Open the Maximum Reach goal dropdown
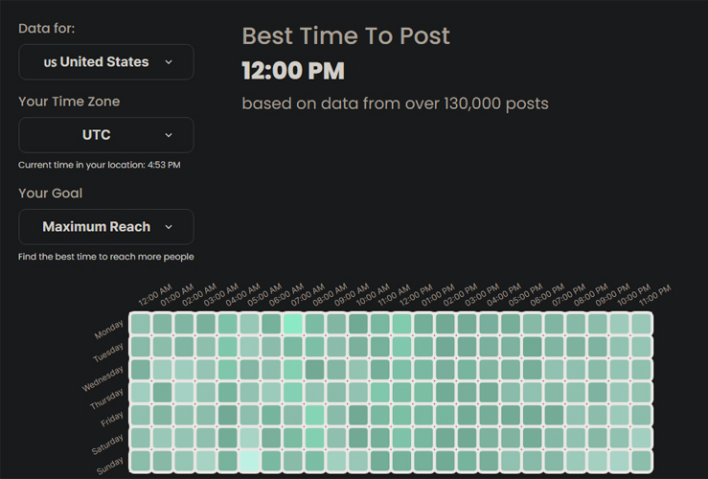 click(106, 227)
